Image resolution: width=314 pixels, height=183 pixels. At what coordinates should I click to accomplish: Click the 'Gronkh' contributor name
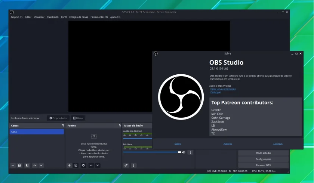click(x=216, y=110)
